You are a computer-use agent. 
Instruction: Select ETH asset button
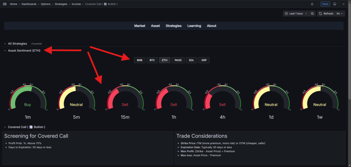click(x=165, y=60)
